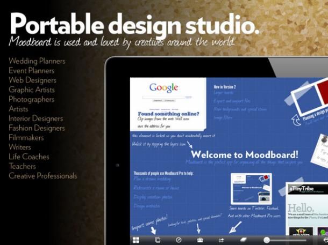This screenshot has height=245, width=328.
Task: Click the 'New in Version 2' heading
Action: [x=225, y=87]
